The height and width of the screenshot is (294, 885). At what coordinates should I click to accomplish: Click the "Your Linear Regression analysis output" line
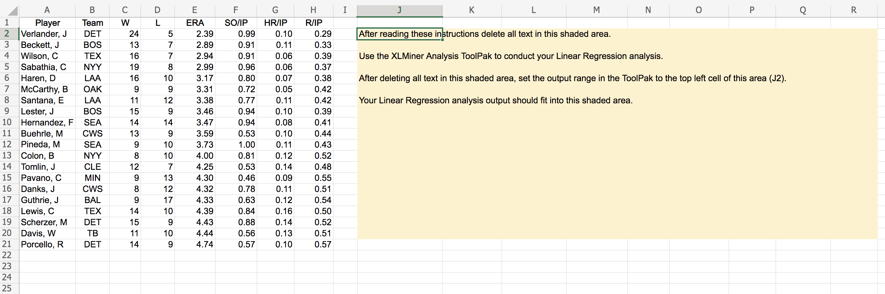[496, 100]
